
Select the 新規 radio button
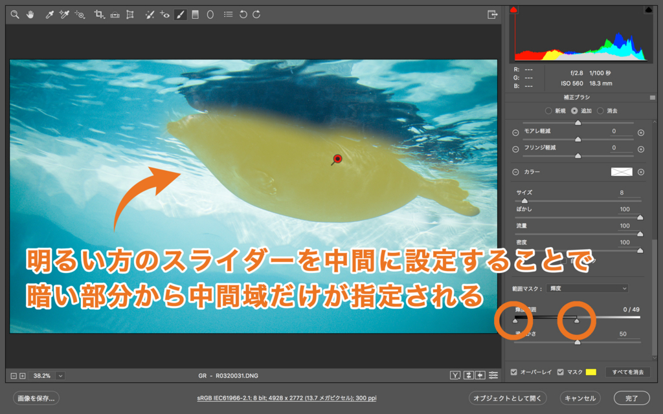pyautogui.click(x=548, y=111)
